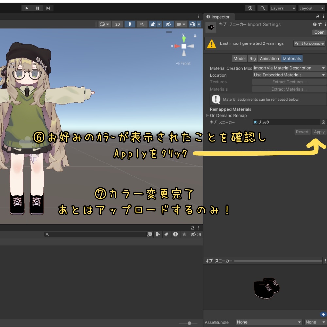327x327 pixels.
Task: Open the preset selector sliders icon
Action: pyautogui.click(x=320, y=24)
